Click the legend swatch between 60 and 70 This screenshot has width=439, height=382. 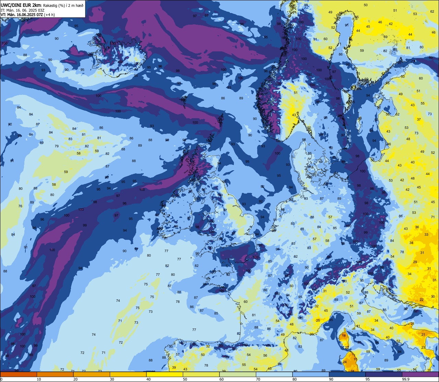pos(238,374)
